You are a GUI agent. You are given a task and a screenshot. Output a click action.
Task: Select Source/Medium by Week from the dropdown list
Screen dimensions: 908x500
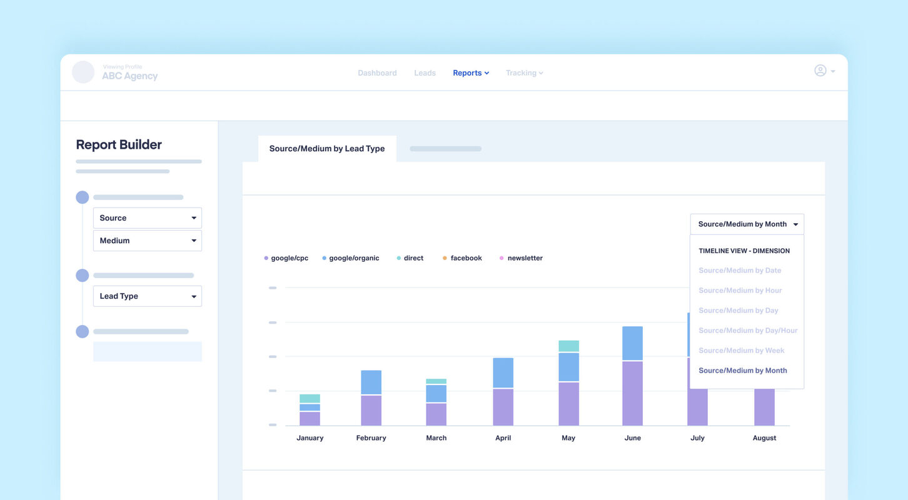point(741,350)
